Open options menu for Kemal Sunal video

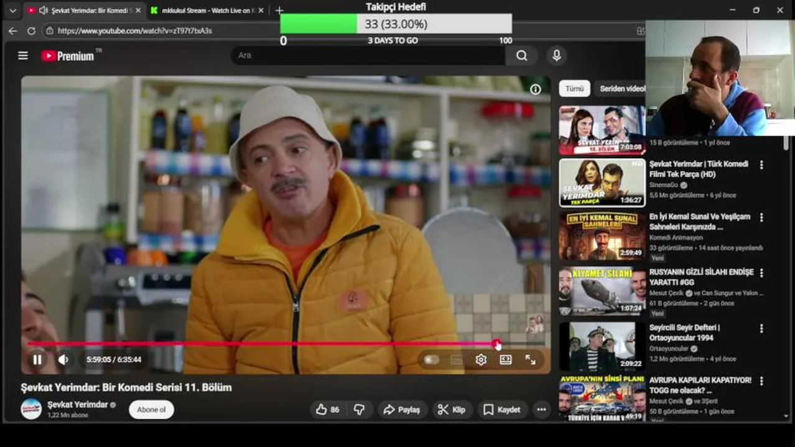pyautogui.click(x=761, y=217)
